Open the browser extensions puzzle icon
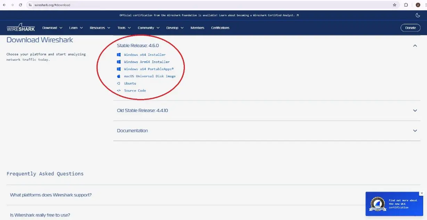 [x=406, y=5]
